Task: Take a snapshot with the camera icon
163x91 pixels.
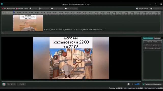Action: coord(128,84)
